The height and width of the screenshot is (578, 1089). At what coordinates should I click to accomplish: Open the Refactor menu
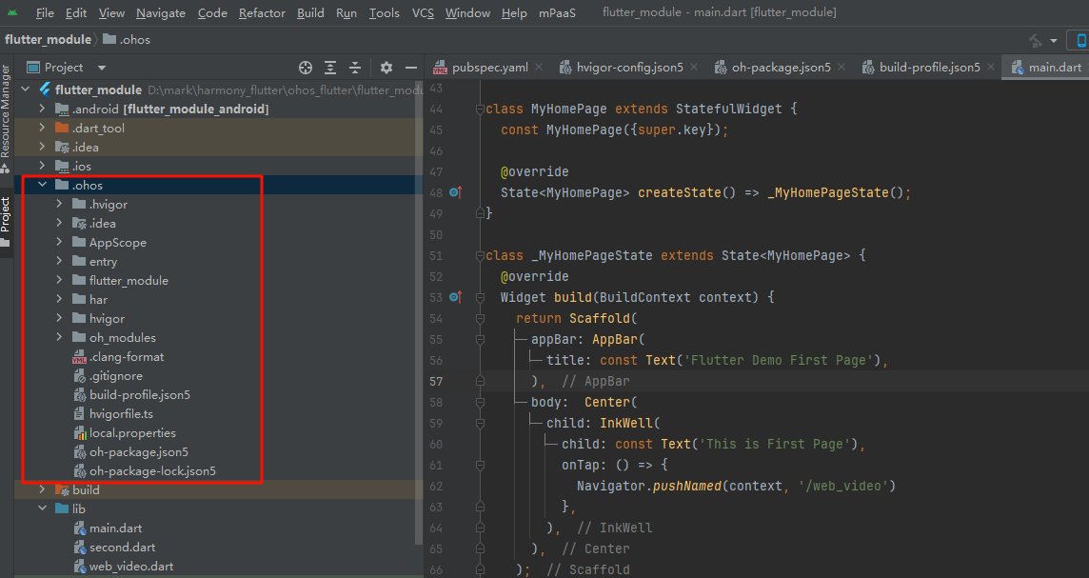coord(262,13)
